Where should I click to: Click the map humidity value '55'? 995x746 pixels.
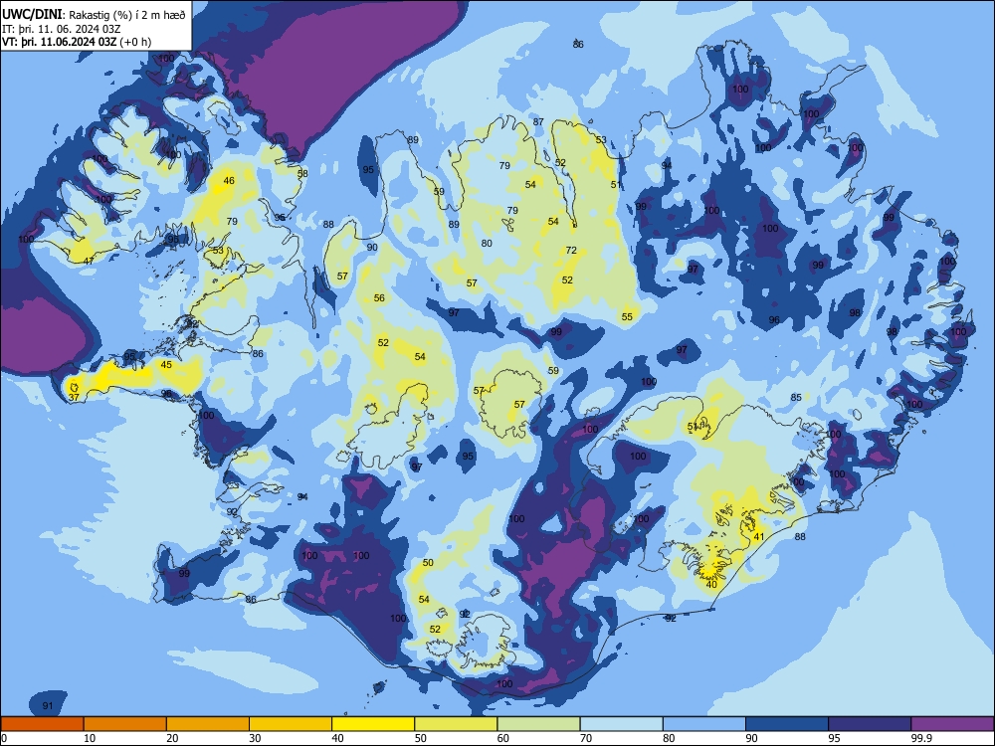(x=627, y=317)
